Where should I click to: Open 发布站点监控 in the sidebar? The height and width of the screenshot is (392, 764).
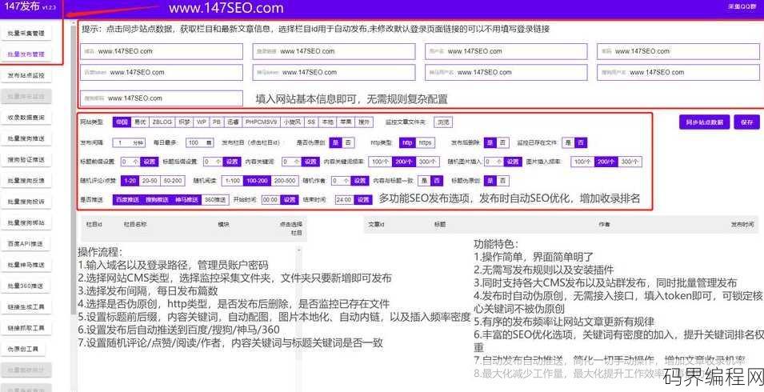click(x=26, y=75)
